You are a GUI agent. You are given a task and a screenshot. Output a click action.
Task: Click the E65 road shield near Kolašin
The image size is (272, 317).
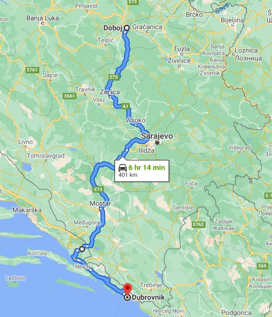click(x=262, y=266)
